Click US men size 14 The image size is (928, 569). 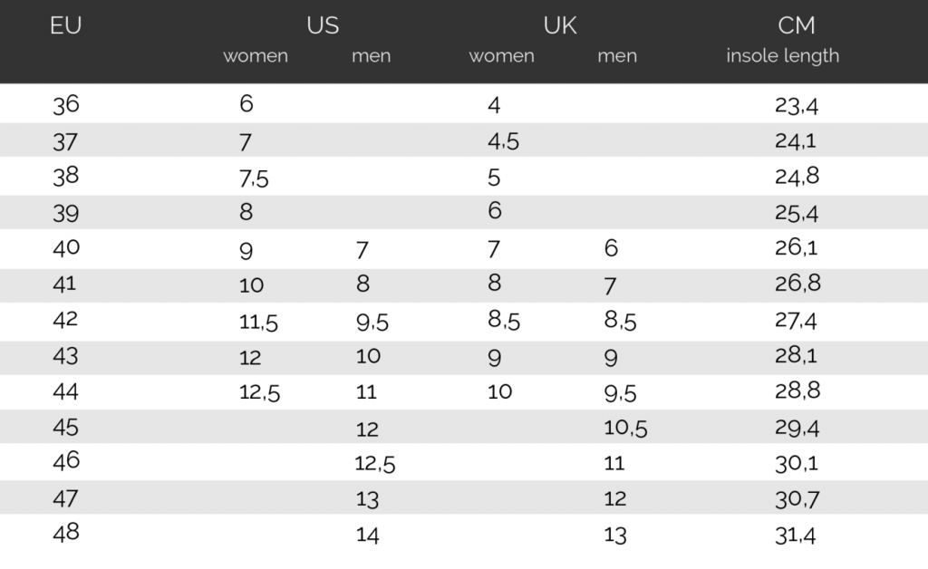[368, 535]
